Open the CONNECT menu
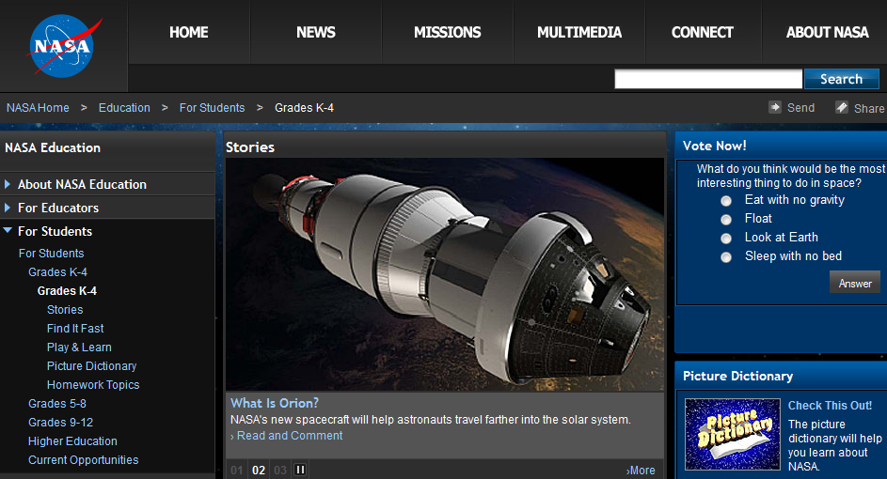This screenshot has width=887, height=479. click(703, 32)
